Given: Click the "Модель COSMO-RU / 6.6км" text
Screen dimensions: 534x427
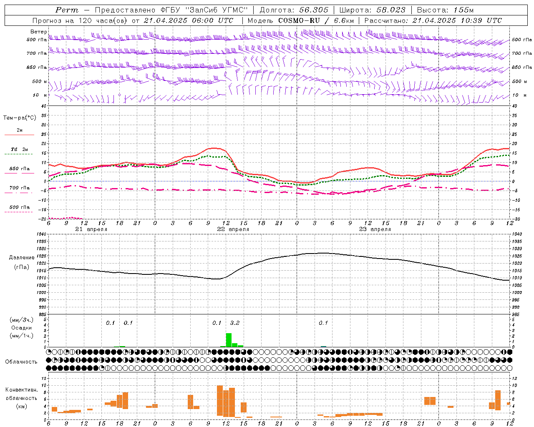Looking at the screenshot, I should click(301, 20).
